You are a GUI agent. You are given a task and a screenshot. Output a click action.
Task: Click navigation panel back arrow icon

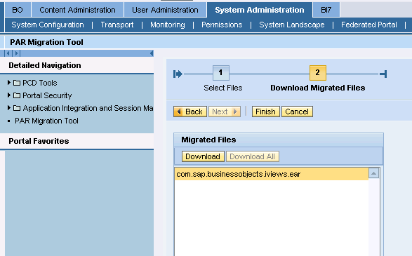click(x=8, y=53)
